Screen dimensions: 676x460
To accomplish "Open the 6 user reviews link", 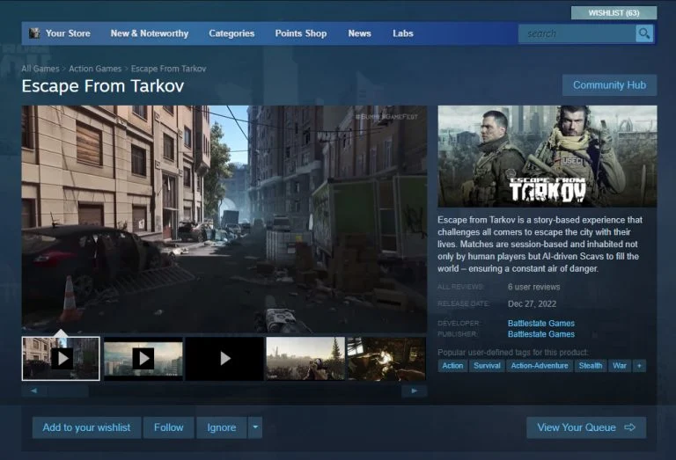I will coord(533,287).
